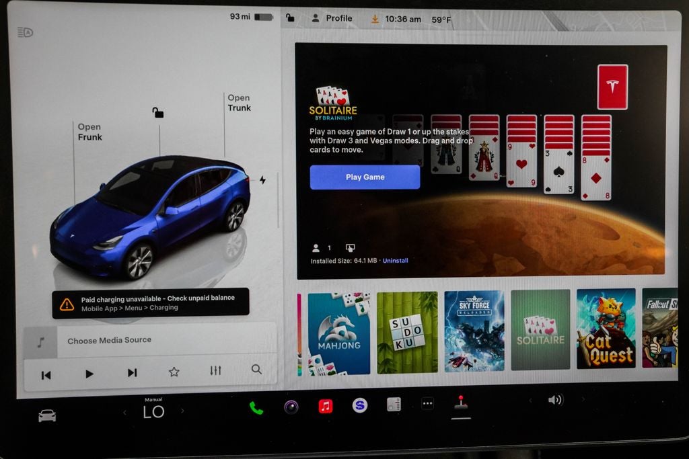Lower volume with left chevron
Viewport: 689px width, 459px height.
click(x=530, y=401)
